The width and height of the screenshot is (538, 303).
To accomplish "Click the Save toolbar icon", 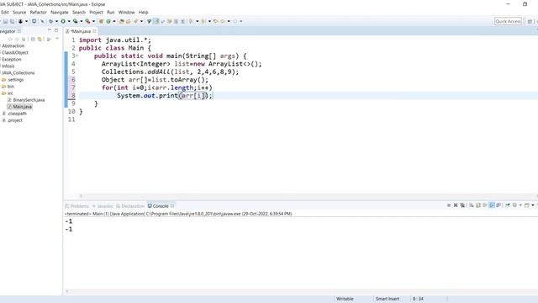I will pyautogui.click(x=6, y=21).
